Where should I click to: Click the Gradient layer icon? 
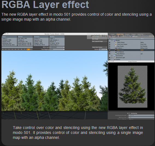point(116,48)
